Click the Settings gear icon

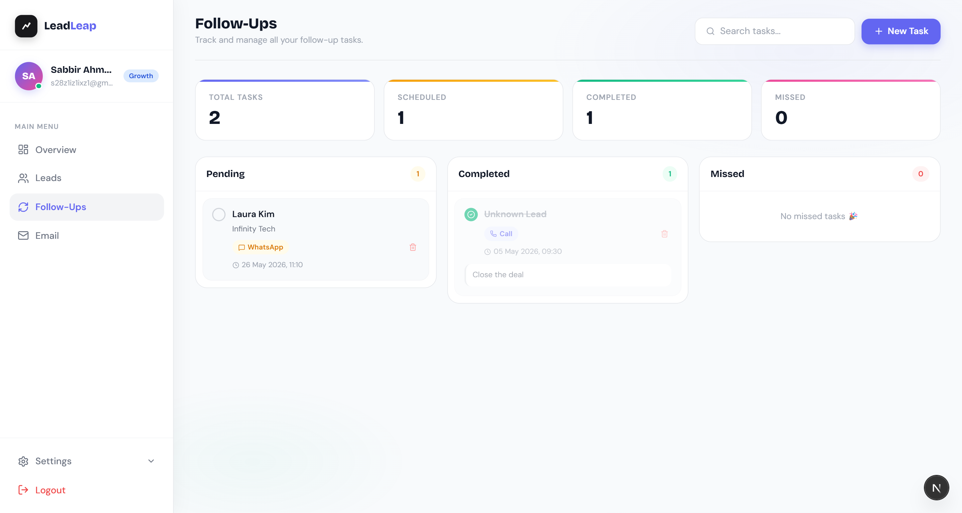[x=23, y=461]
